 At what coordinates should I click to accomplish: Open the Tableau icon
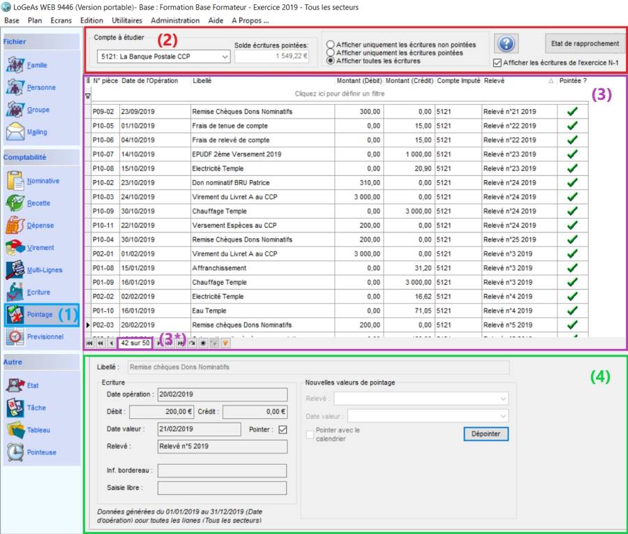tap(15, 430)
